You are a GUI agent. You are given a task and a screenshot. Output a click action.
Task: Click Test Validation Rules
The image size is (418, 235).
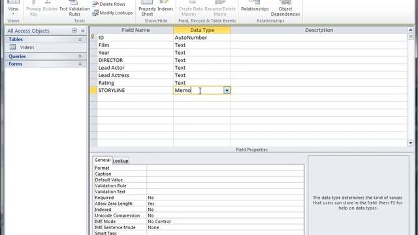coord(74,8)
